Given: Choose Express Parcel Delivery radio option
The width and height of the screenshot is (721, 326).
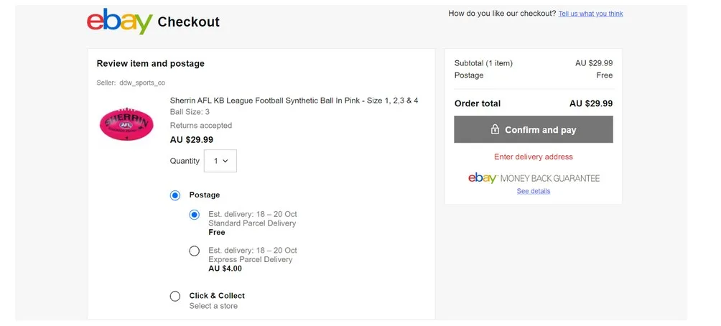Looking at the screenshot, I should (195, 251).
